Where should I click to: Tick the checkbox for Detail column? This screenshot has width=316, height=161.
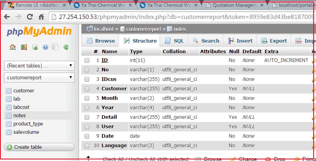(87, 117)
